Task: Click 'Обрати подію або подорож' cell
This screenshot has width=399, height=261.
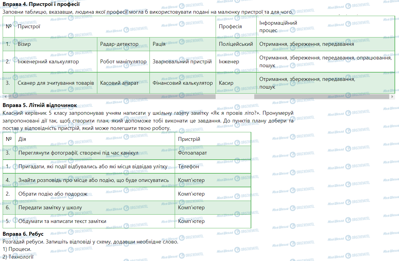Action: pyautogui.click(x=95, y=194)
